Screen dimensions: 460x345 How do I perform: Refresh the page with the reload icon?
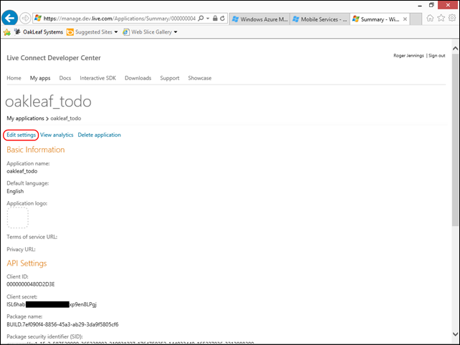coord(223,19)
